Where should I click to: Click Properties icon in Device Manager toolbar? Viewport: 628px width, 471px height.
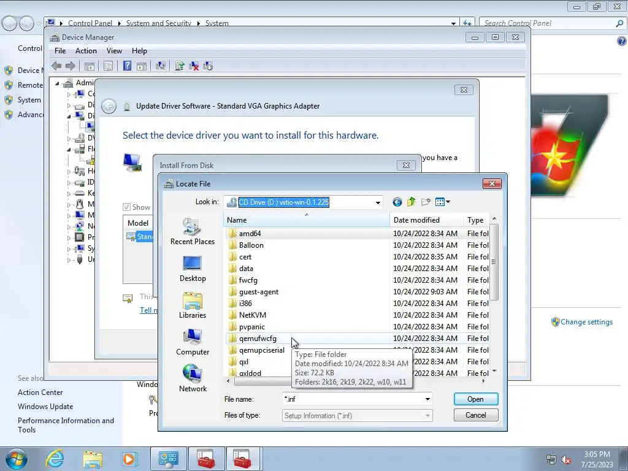(x=108, y=66)
